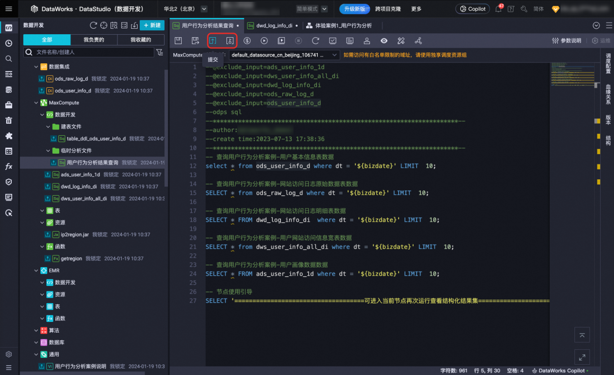Click the stamp icon in editor toolbar

point(367,40)
